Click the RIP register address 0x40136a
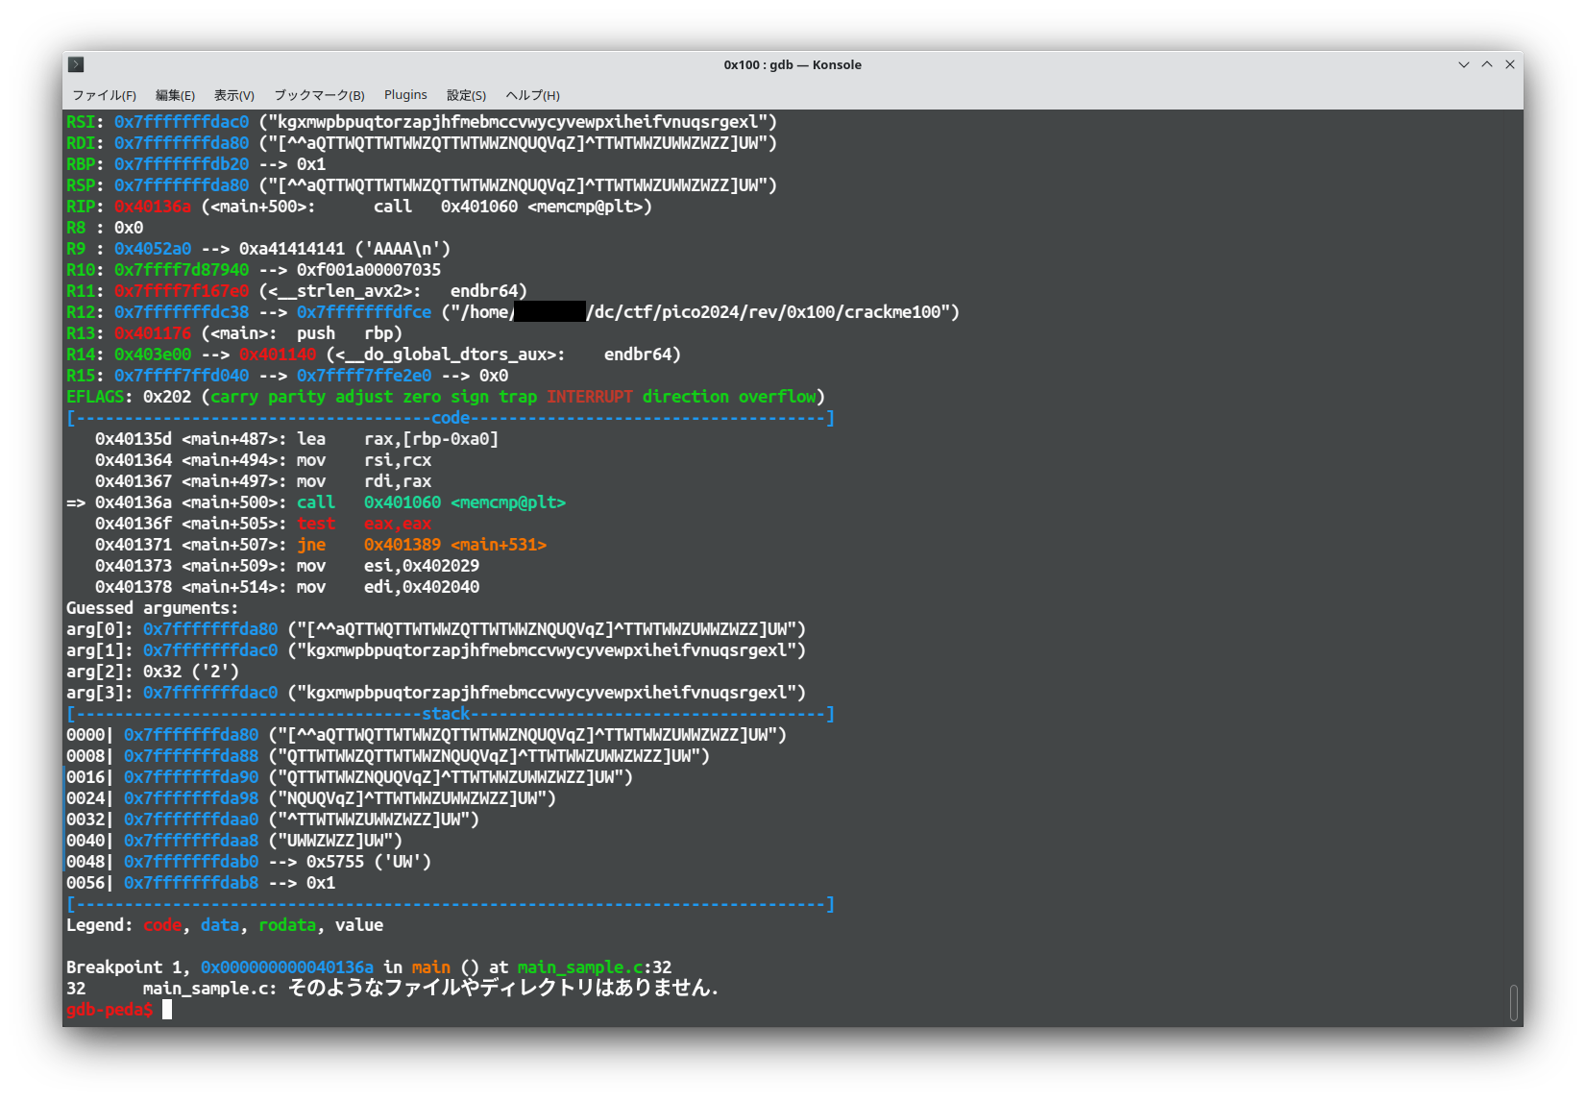This screenshot has width=1586, height=1101. (152, 207)
